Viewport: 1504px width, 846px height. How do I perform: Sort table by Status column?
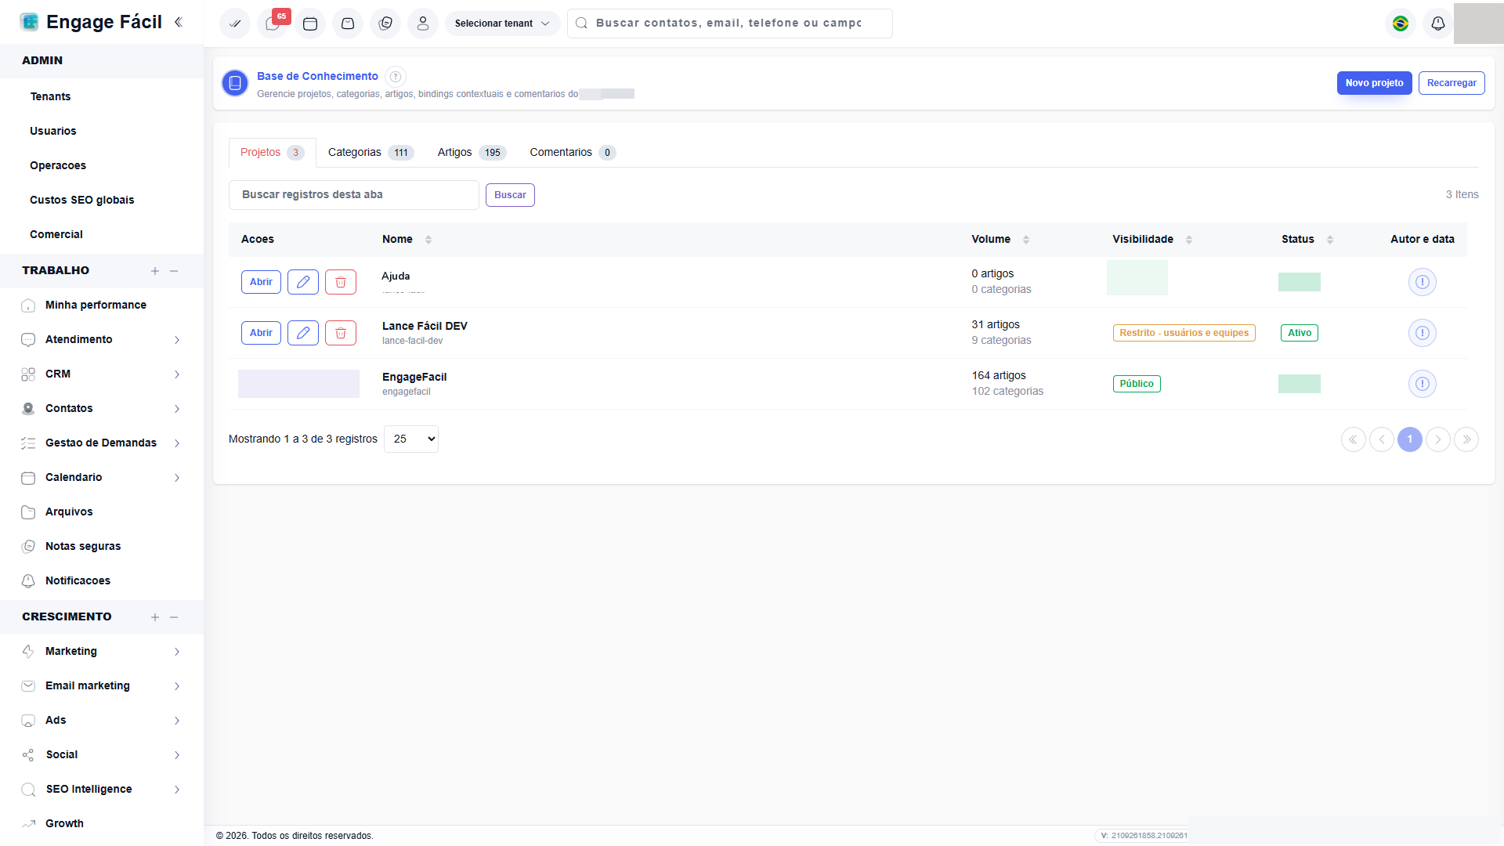click(1330, 240)
